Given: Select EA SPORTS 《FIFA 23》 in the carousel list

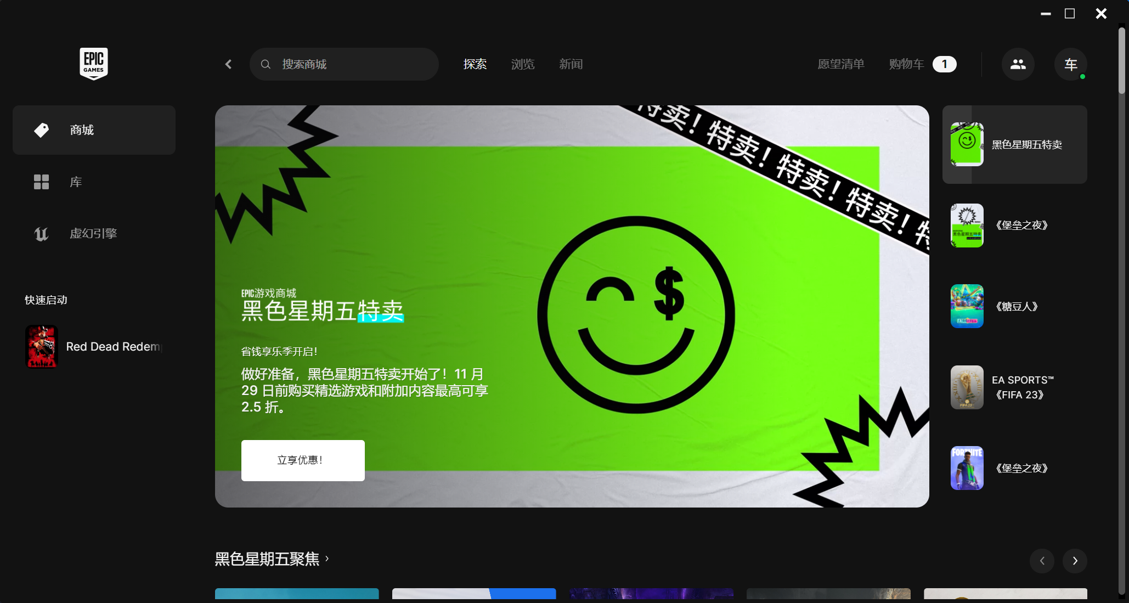Looking at the screenshot, I should click(x=1015, y=387).
